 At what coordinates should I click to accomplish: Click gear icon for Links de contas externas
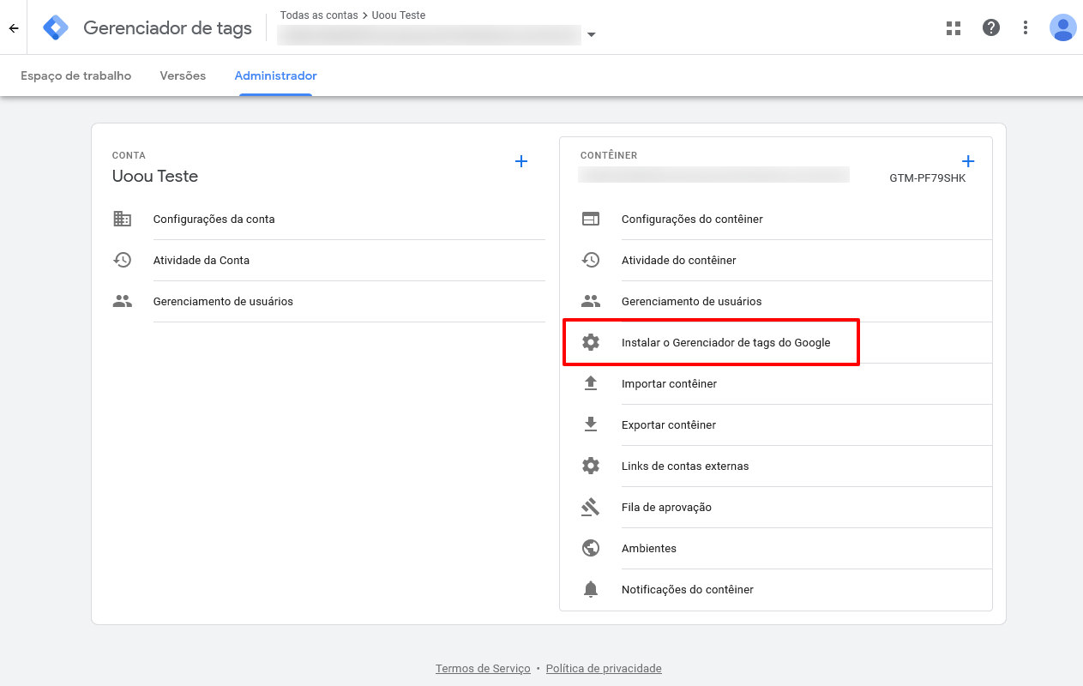pyautogui.click(x=591, y=466)
